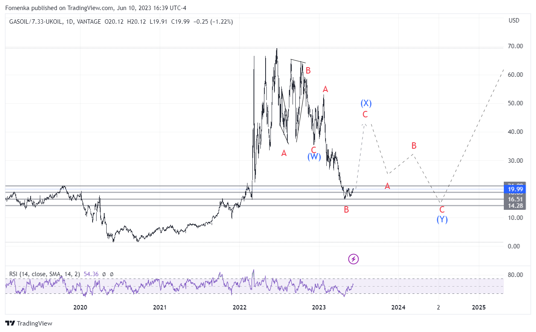The height and width of the screenshot is (332, 536).
Task: Click the 2022 label on the time axis
Action: pyautogui.click(x=239, y=307)
